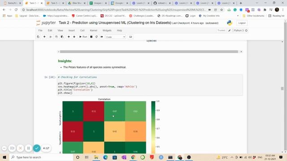Click the browser back arrow
The image size is (287, 161).
pos(4,10)
